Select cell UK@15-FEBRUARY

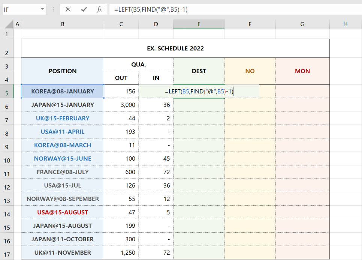63,118
